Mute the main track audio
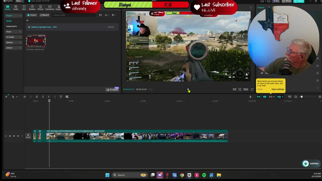 click(18, 136)
